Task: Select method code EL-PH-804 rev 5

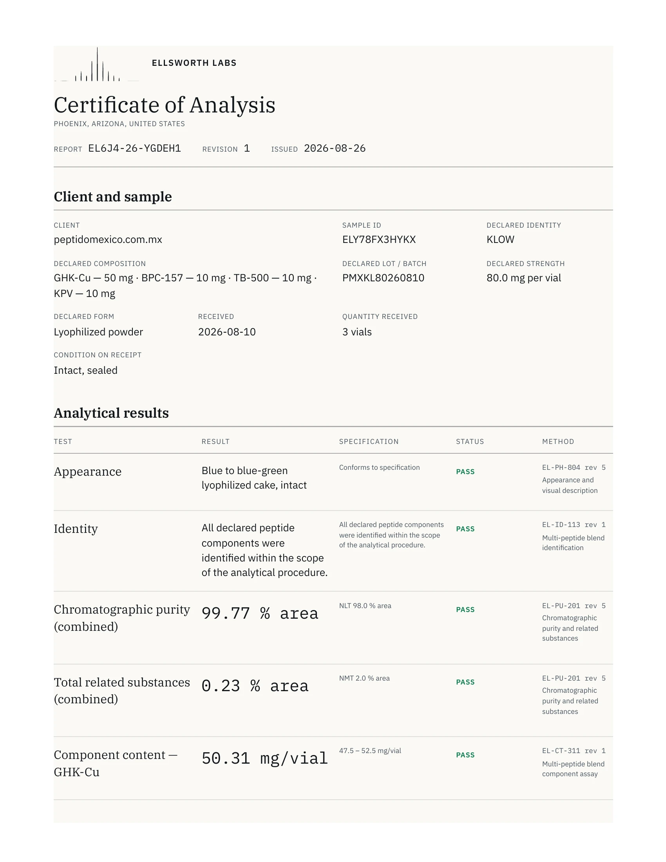Action: tap(574, 468)
